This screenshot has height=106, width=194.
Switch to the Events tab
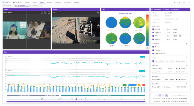click(x=167, y=9)
